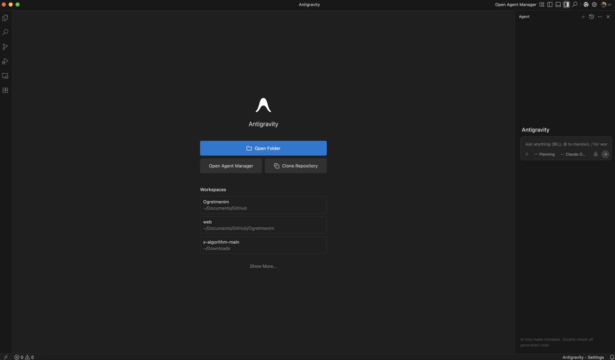Open the Agent panel more actions menu

(x=600, y=17)
